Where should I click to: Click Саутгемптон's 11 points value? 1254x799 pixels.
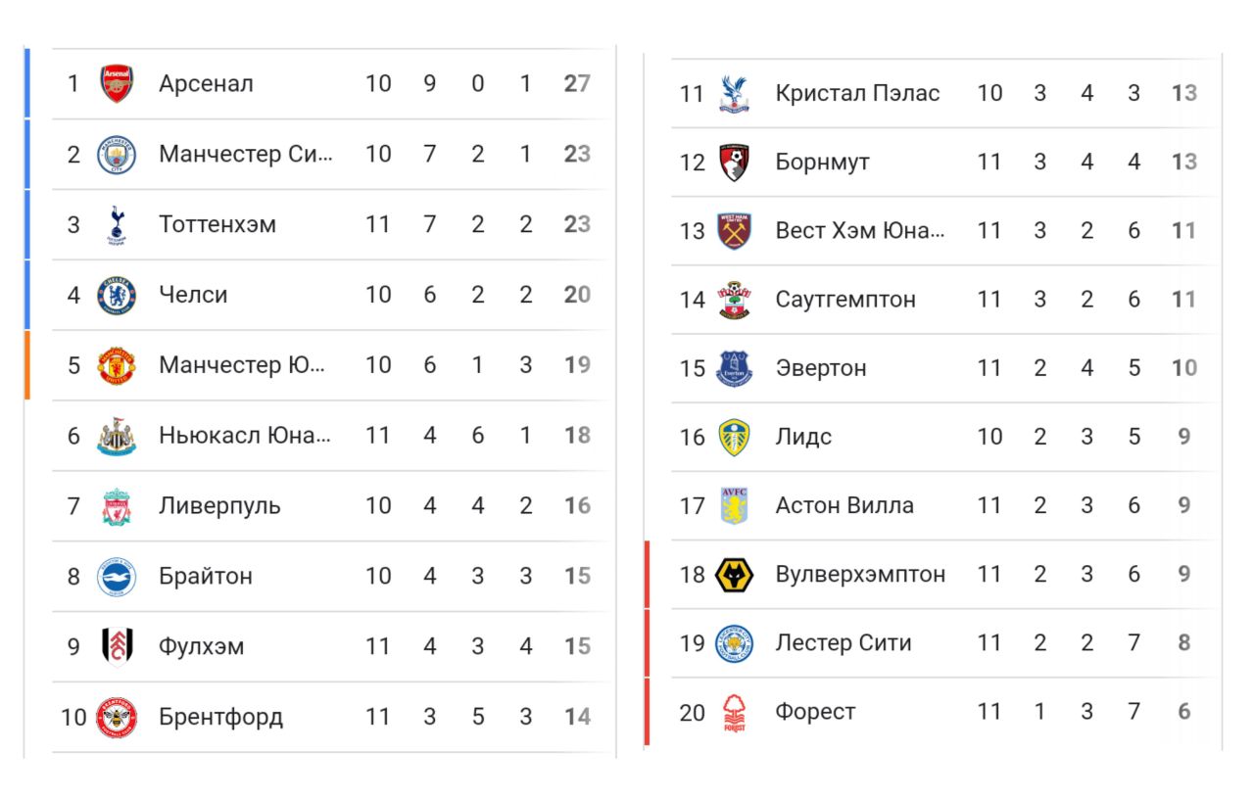[1183, 300]
